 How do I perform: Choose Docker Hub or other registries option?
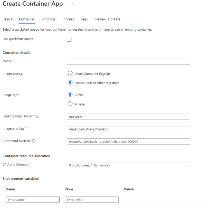point(70,83)
